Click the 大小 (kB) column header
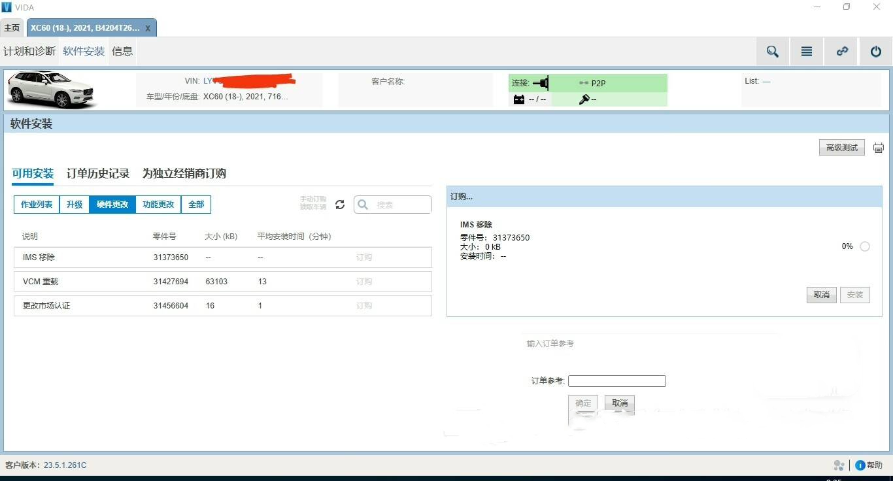 221,237
